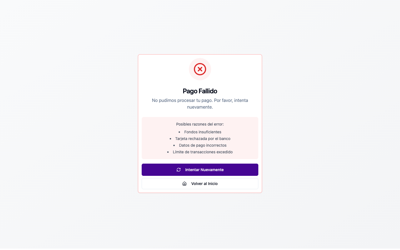The width and height of the screenshot is (400, 250).
Task: Click the bullet before Tarjeta rechazada
Action: point(170,139)
